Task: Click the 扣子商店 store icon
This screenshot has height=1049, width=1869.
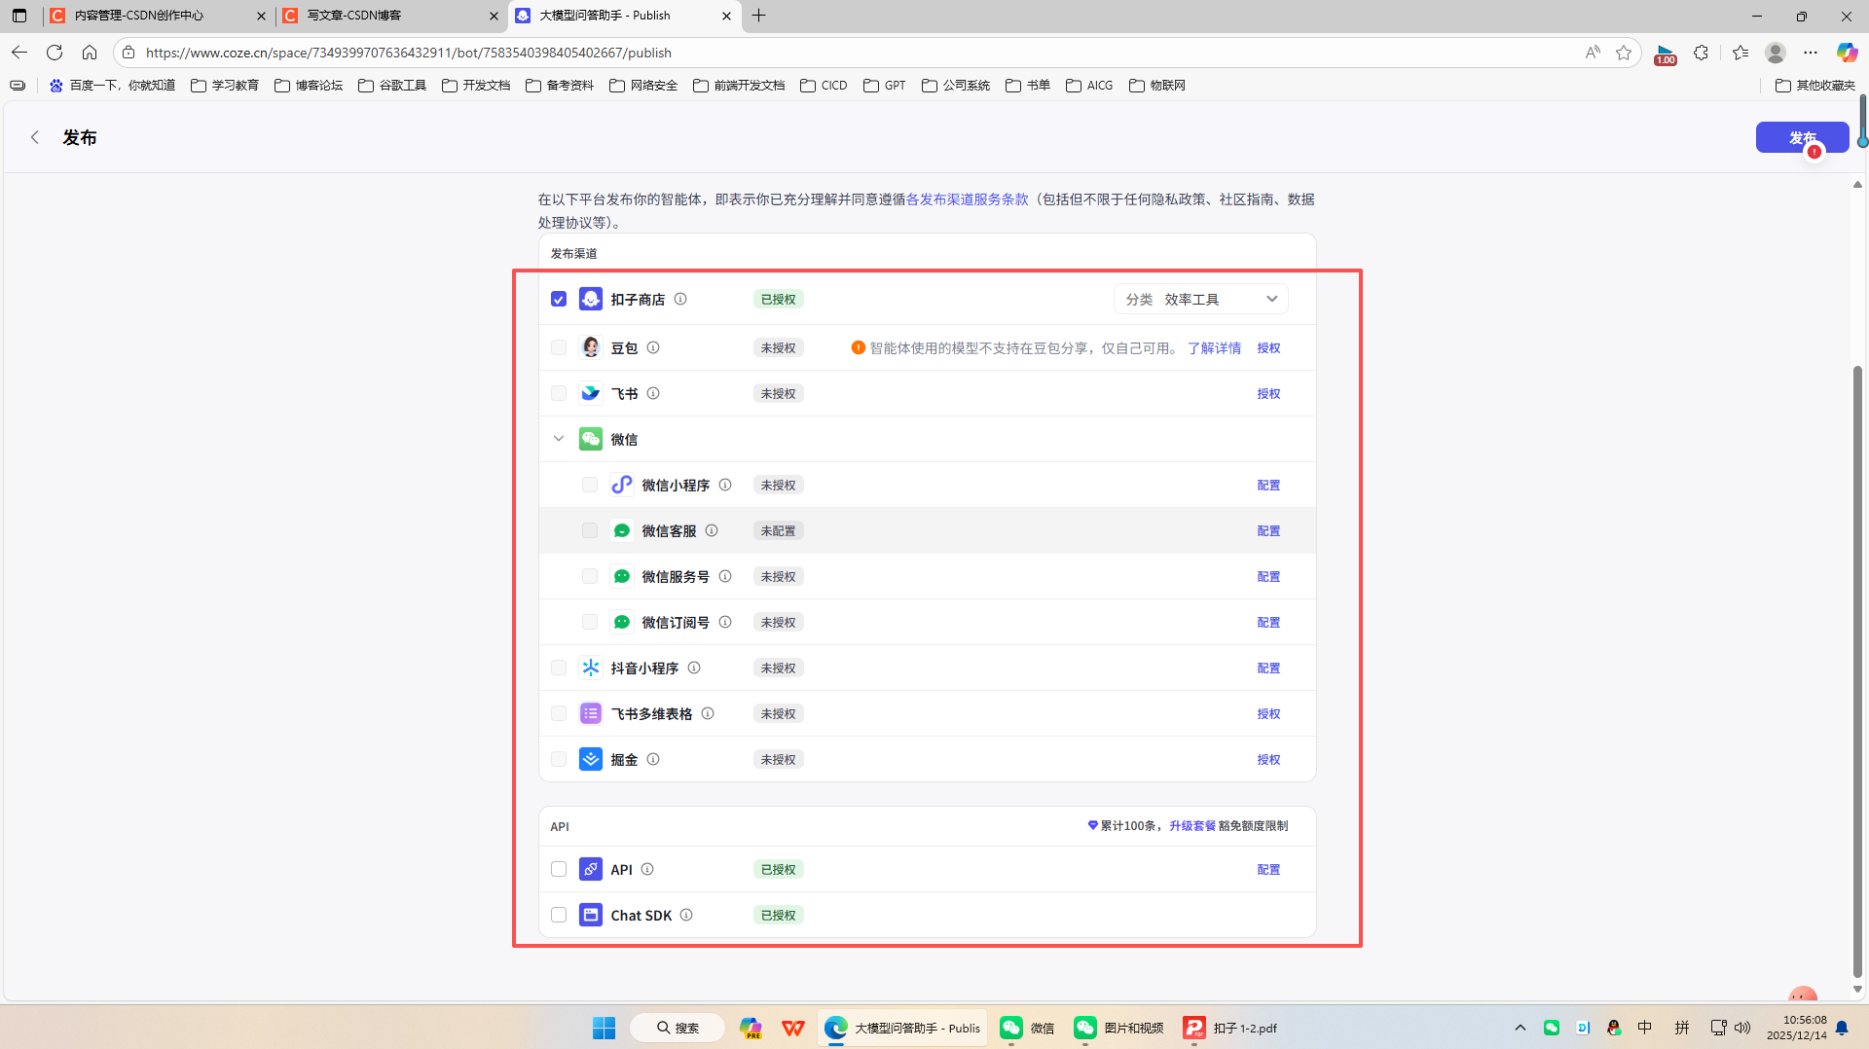Action: 591,299
